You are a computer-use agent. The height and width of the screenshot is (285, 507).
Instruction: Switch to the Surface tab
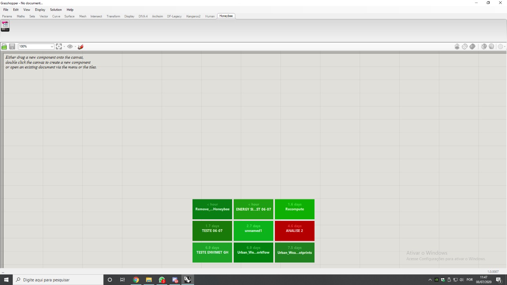click(x=69, y=16)
